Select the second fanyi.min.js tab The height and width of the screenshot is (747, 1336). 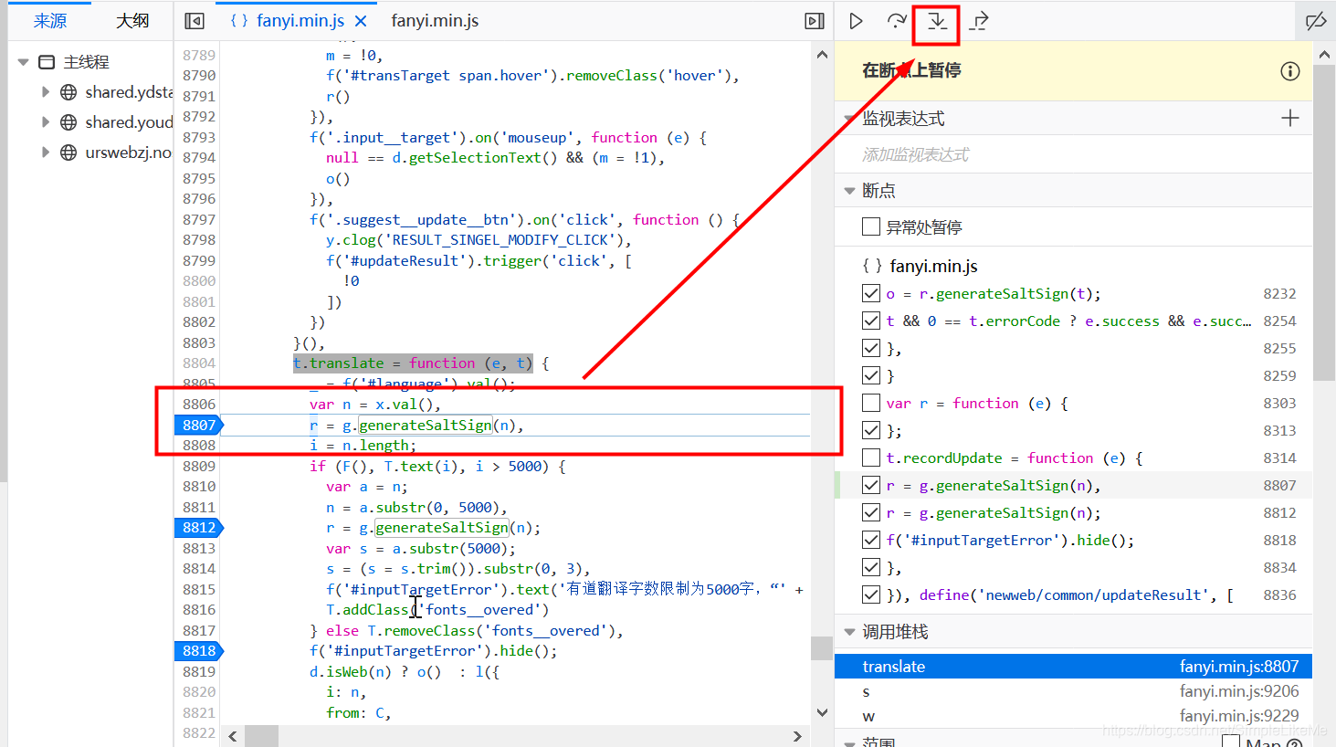click(x=435, y=21)
